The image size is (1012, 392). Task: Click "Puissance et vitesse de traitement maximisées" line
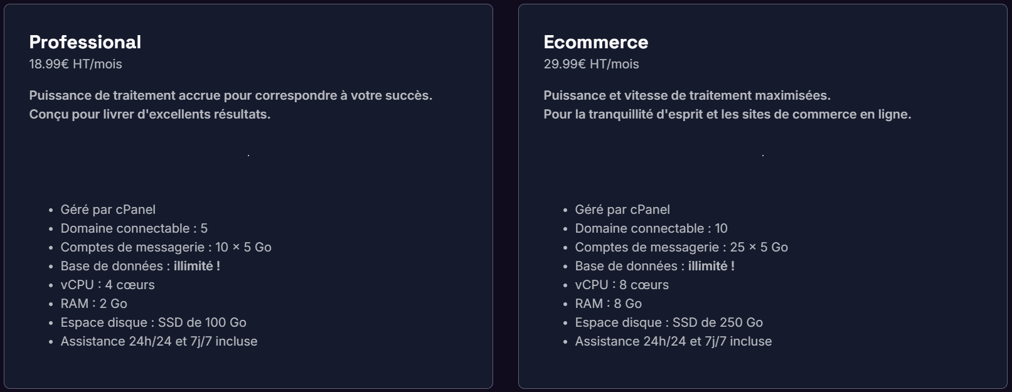686,95
